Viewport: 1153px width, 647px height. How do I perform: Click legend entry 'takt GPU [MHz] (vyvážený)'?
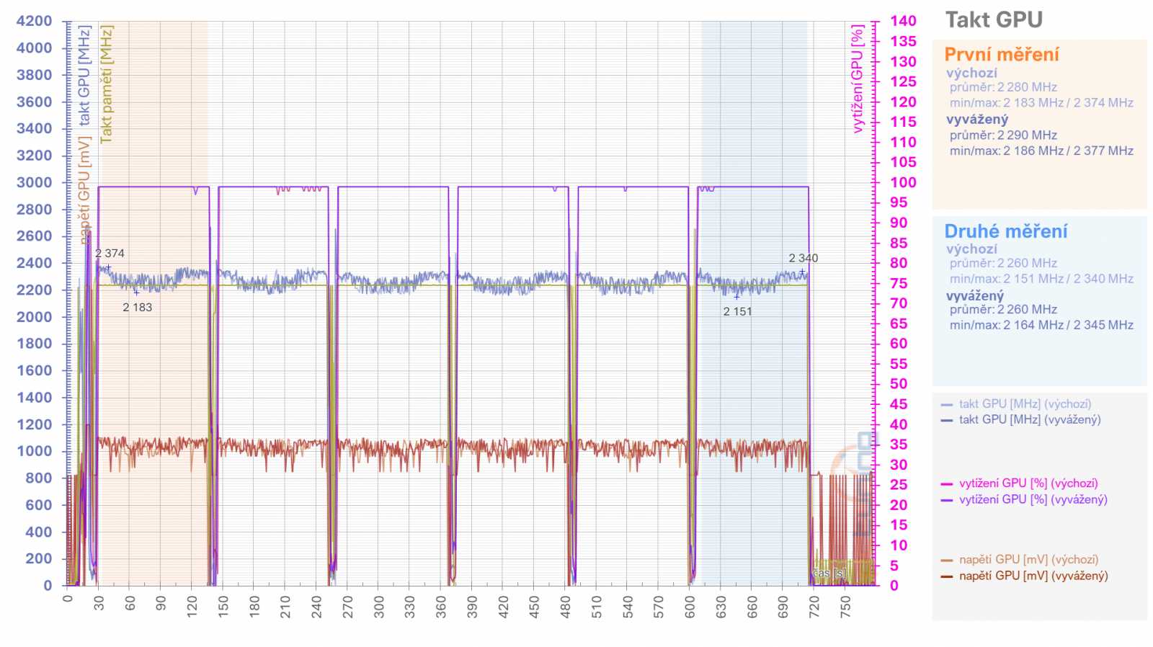pos(1030,419)
